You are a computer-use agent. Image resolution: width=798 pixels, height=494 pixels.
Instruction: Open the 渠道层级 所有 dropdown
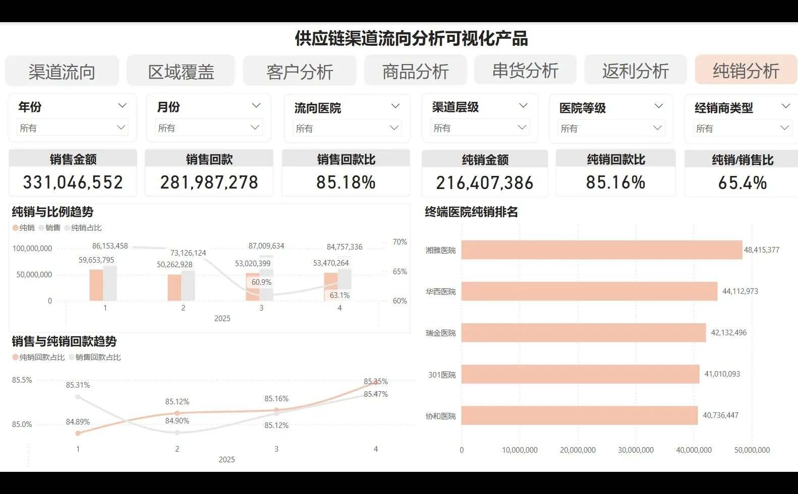(480, 128)
